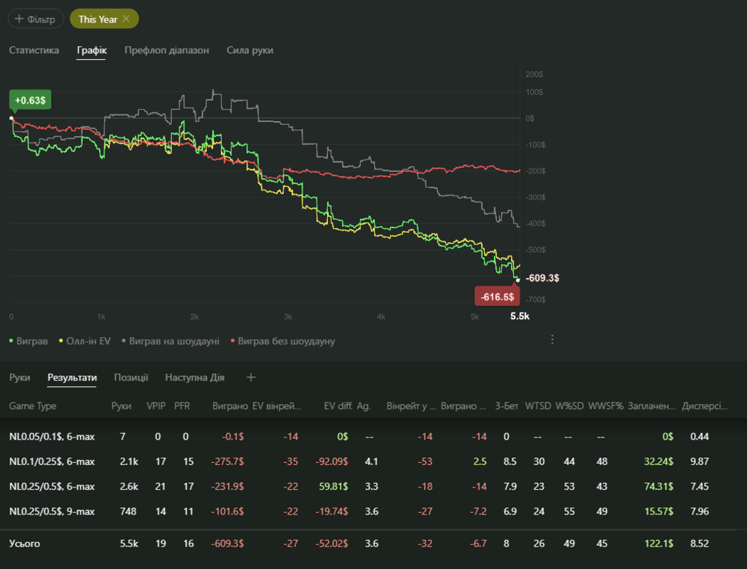Sort by the Руки column header
Viewport: 747px width, 569px height.
121,406
